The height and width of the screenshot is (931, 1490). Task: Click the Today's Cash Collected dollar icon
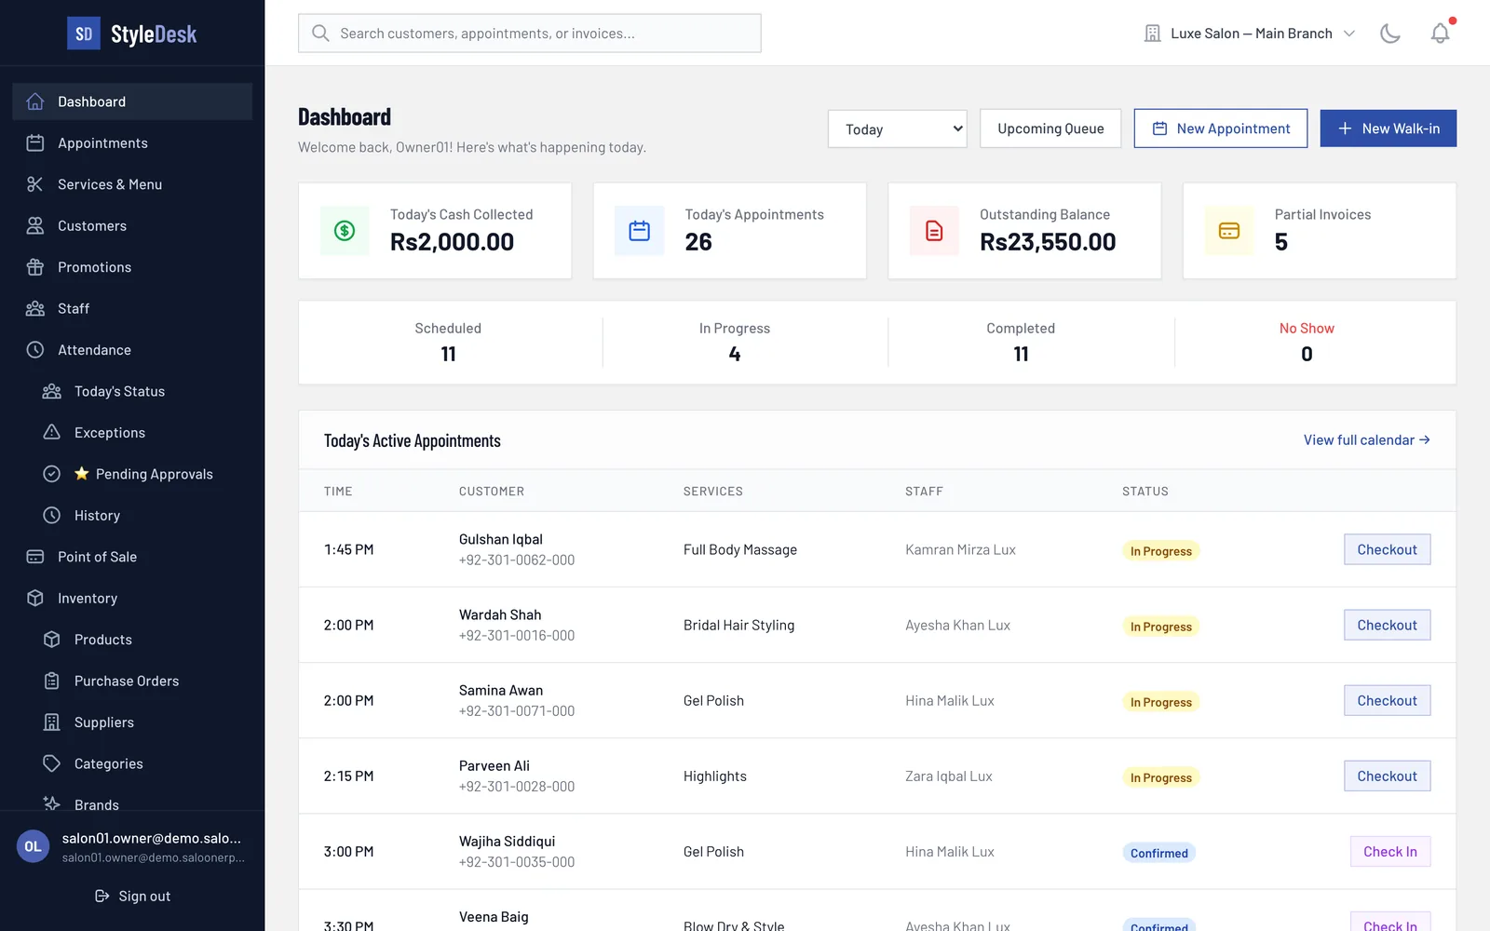click(345, 231)
